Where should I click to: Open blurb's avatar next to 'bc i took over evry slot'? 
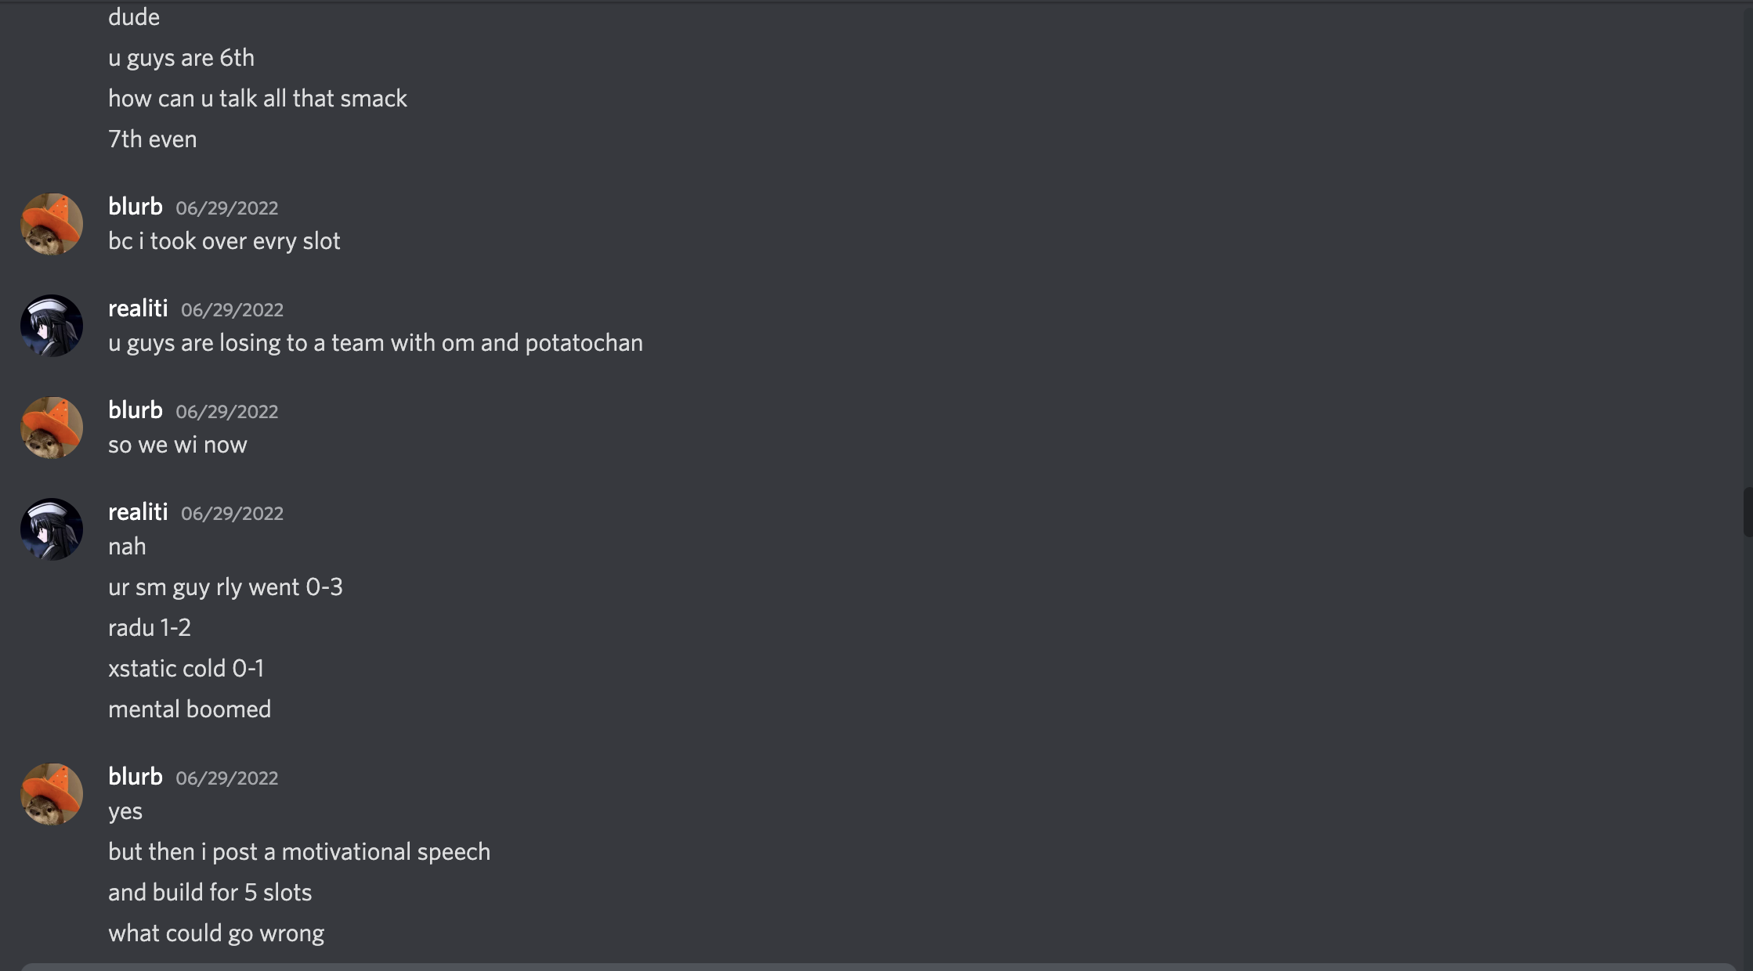coord(49,224)
